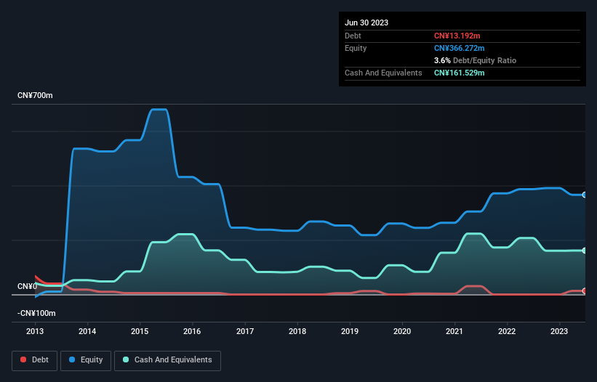
Task: Click the teal Cash endpoint marker
Action: pos(585,251)
